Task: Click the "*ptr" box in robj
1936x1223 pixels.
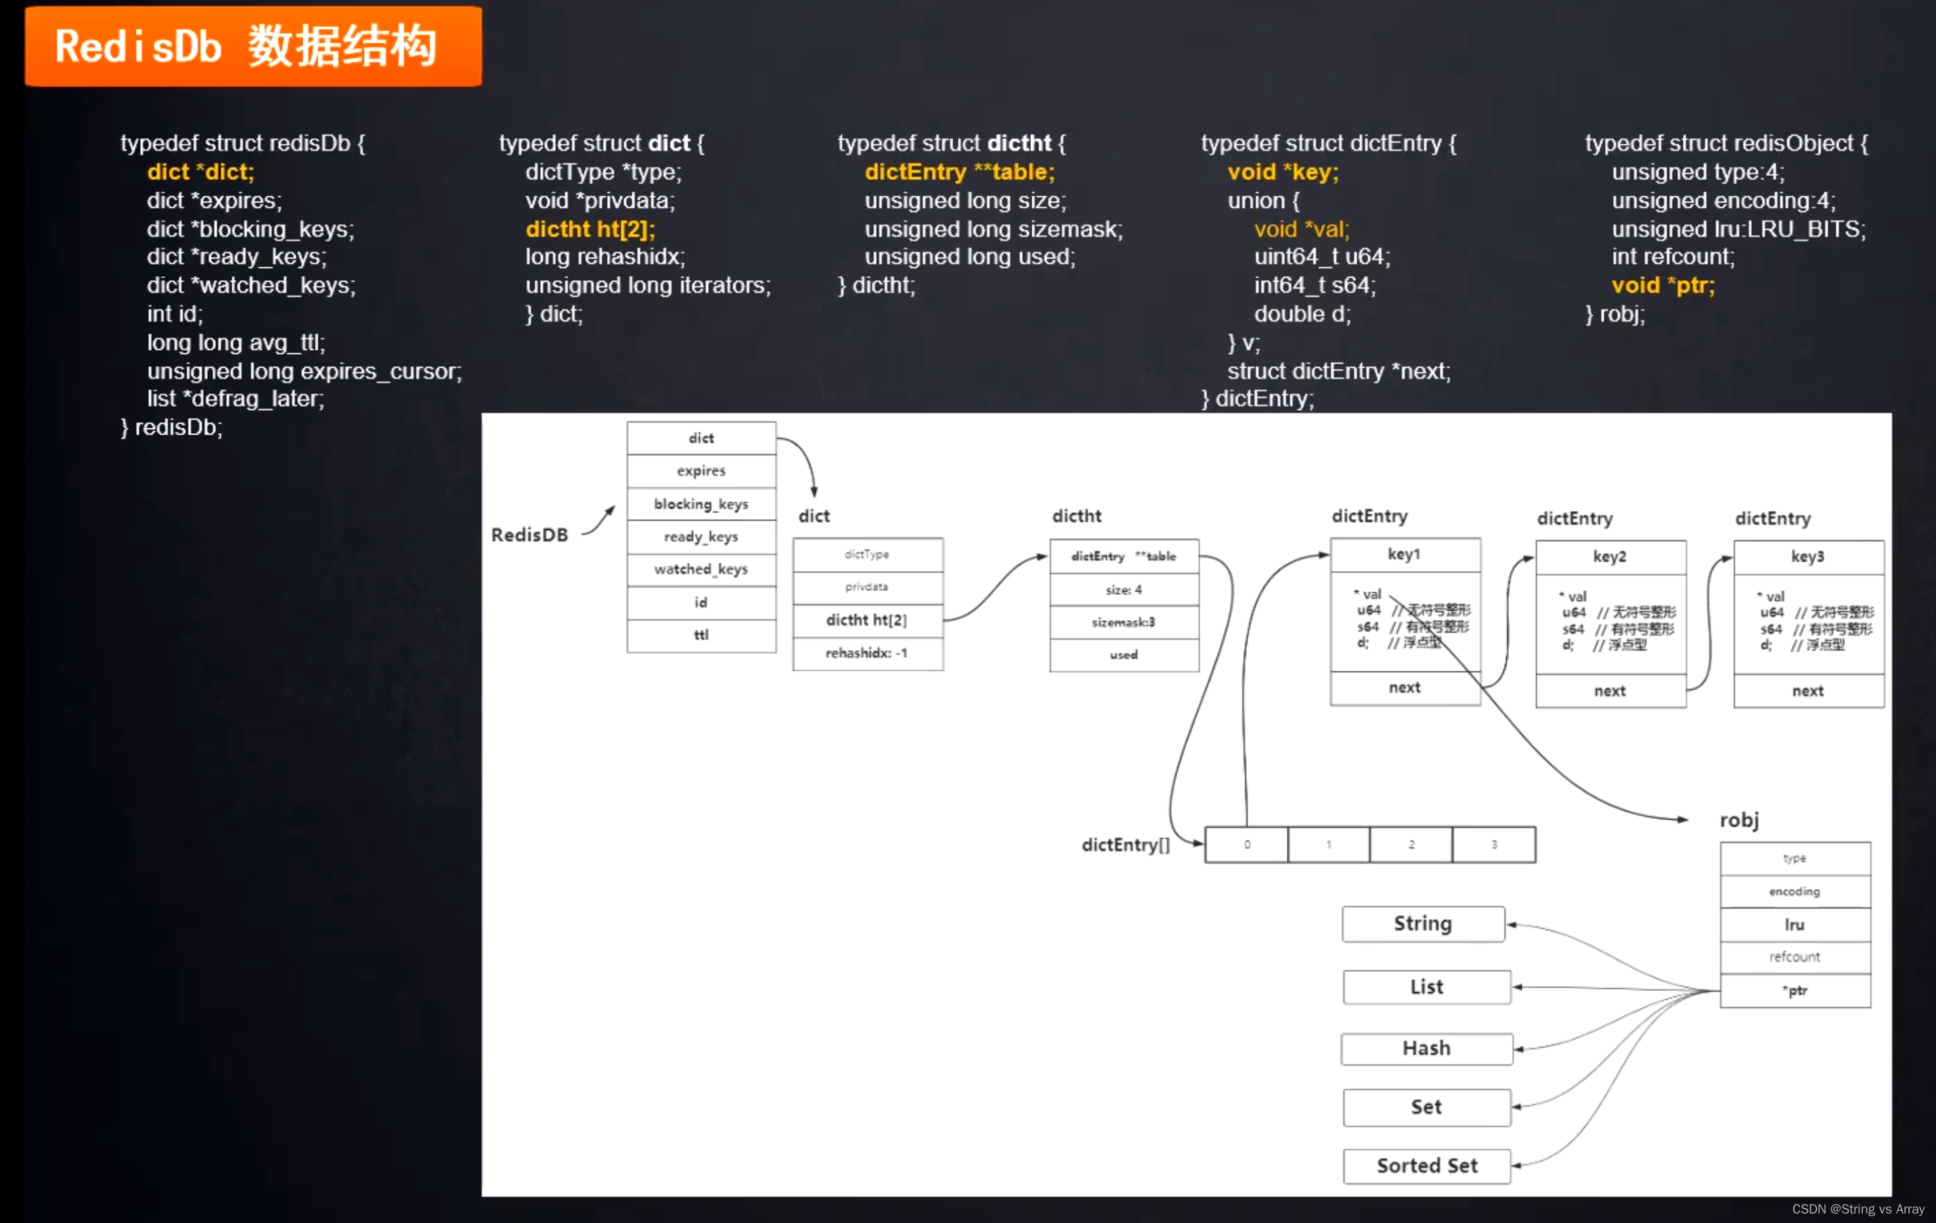Action: (x=1795, y=992)
